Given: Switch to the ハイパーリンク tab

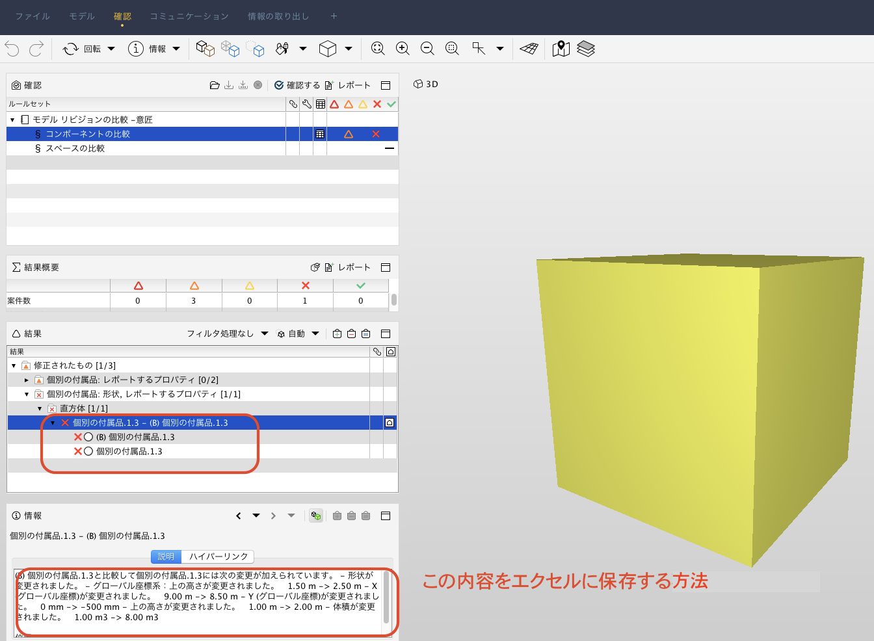Looking at the screenshot, I should [218, 556].
